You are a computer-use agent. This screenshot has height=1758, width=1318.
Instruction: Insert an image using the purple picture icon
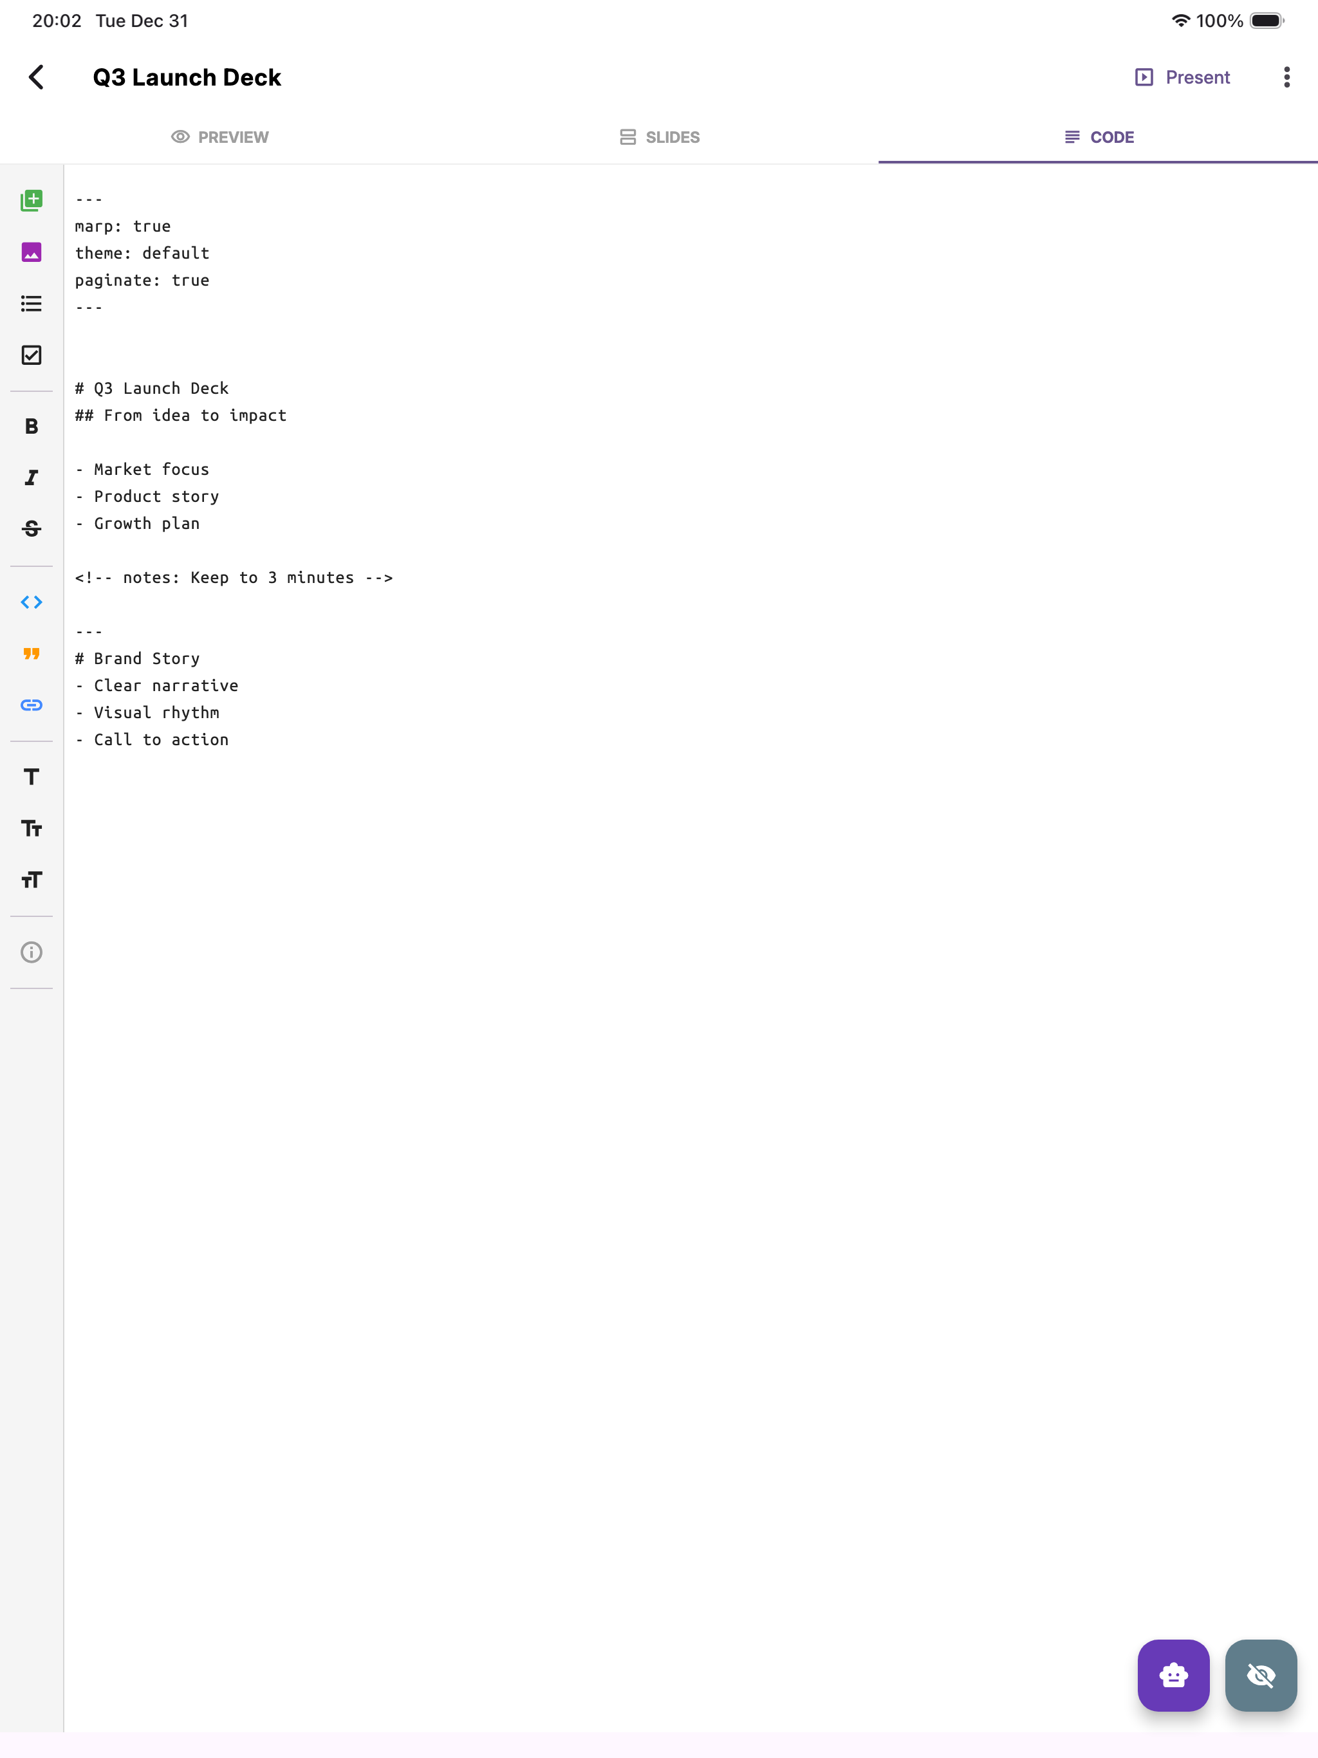click(32, 252)
